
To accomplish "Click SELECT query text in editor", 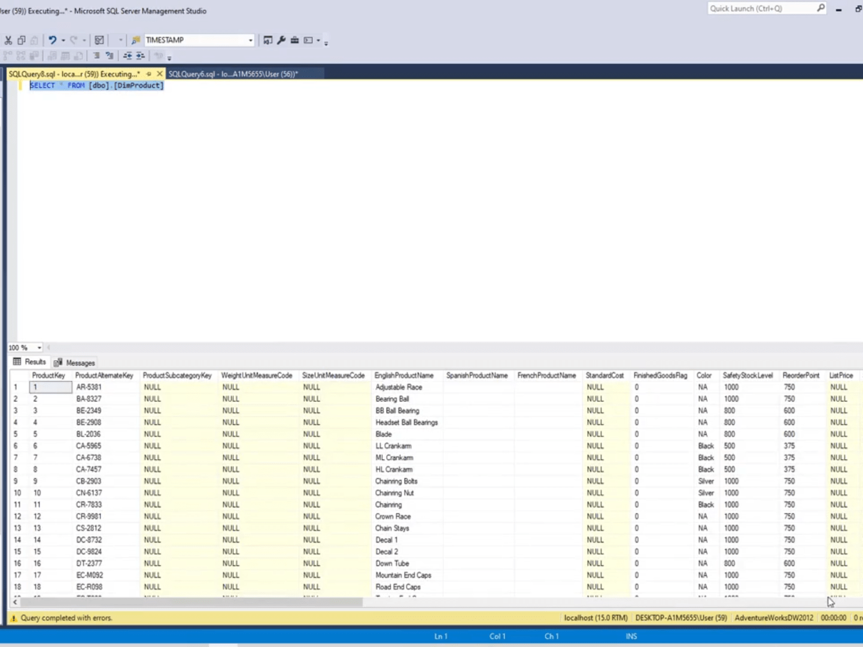I will (96, 86).
